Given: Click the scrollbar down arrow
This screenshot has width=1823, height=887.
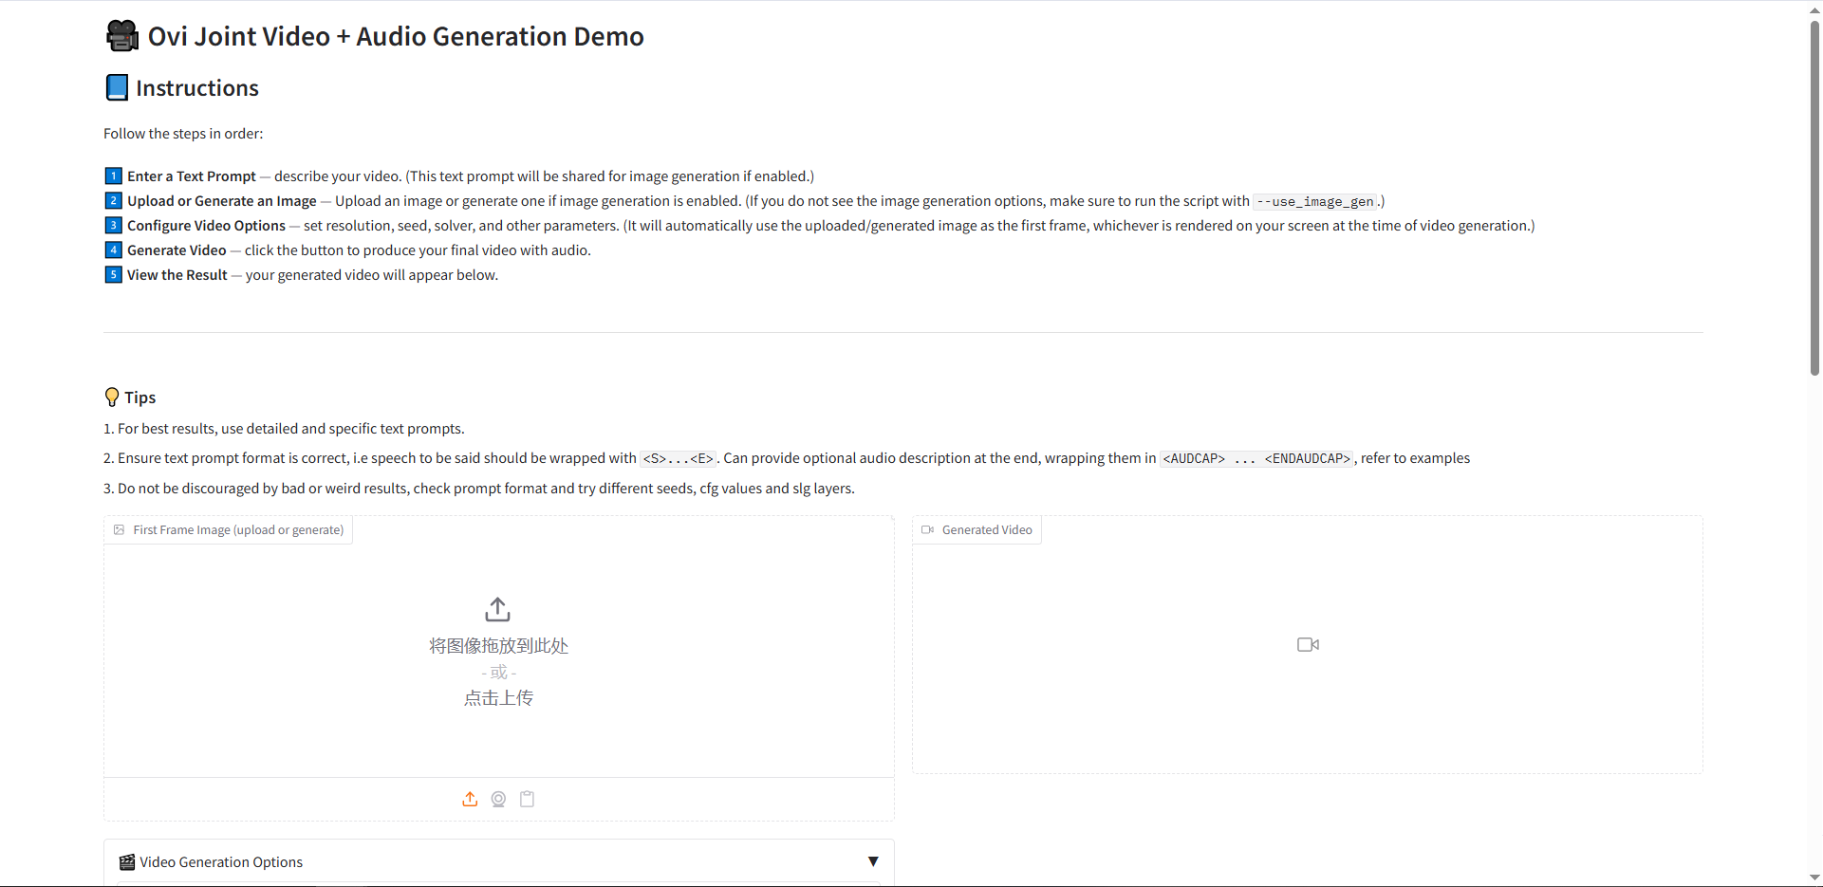Looking at the screenshot, I should (x=1814, y=878).
